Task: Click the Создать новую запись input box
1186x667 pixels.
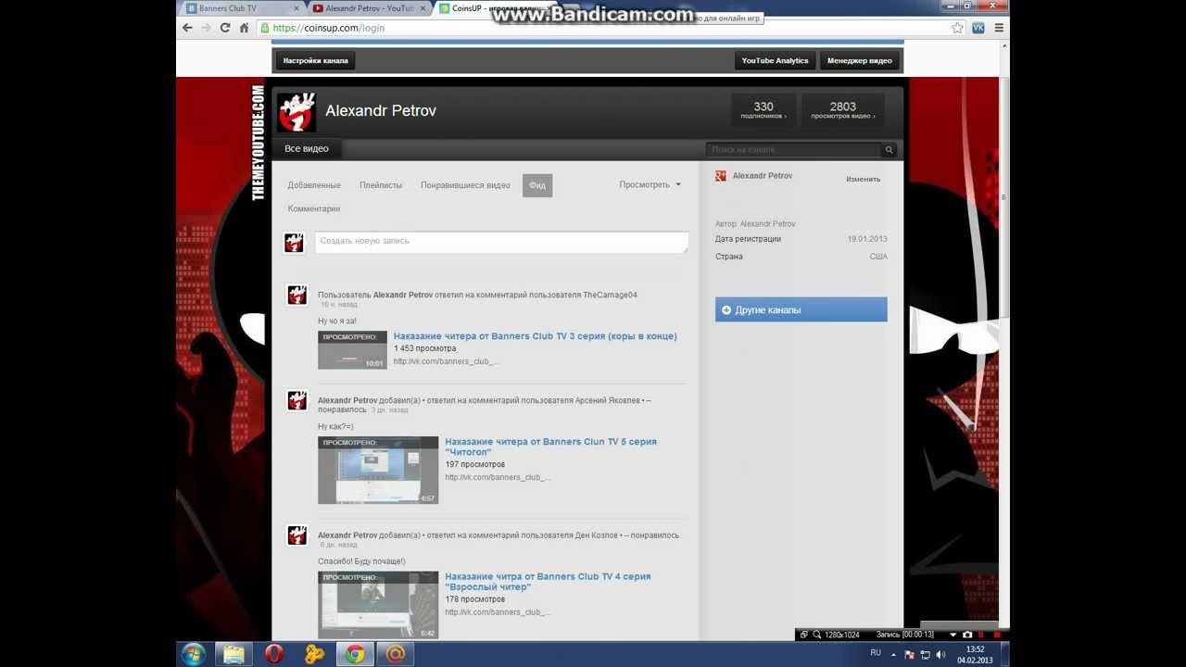Action: click(501, 243)
